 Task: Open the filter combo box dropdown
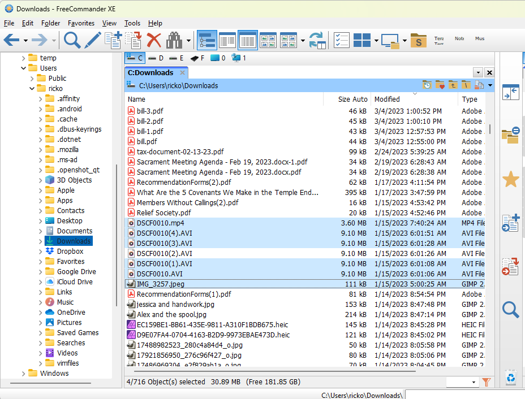click(x=474, y=382)
